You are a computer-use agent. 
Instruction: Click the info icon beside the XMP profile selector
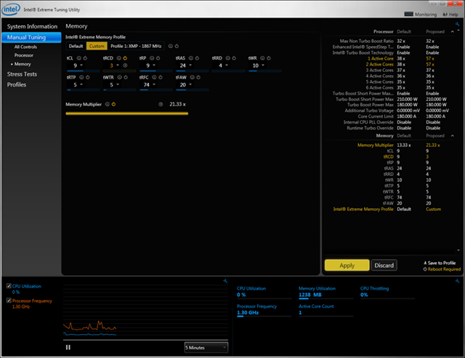(x=171, y=46)
